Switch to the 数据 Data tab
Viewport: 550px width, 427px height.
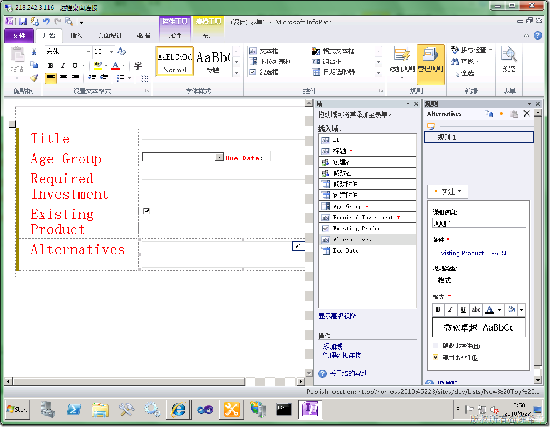[x=143, y=35]
